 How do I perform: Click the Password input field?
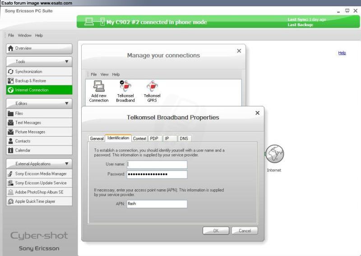pyautogui.click(x=157, y=174)
